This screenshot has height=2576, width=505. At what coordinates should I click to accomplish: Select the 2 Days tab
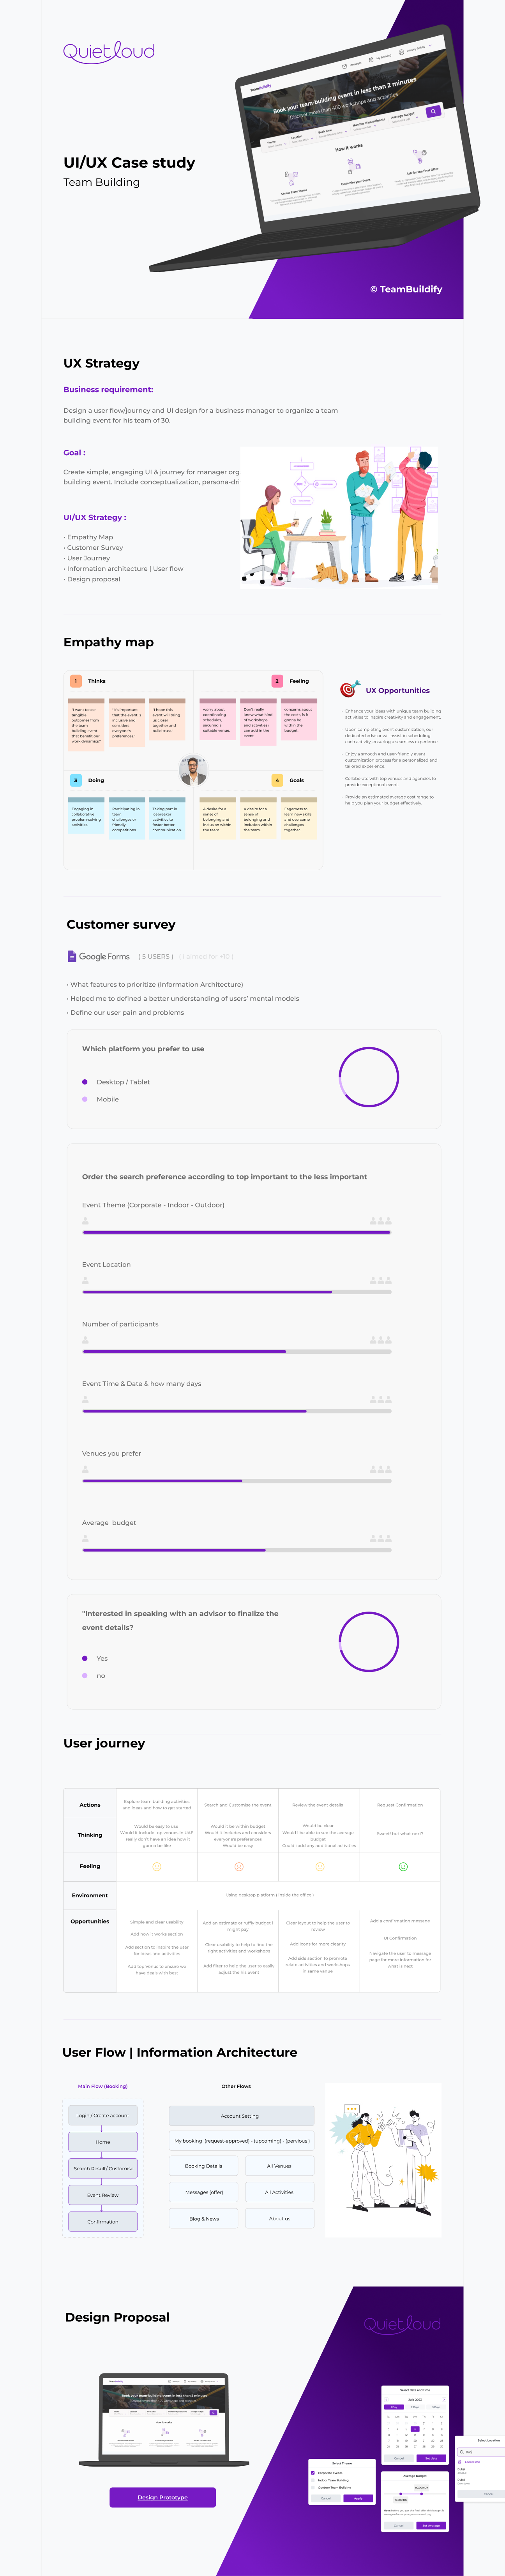coord(415,2407)
